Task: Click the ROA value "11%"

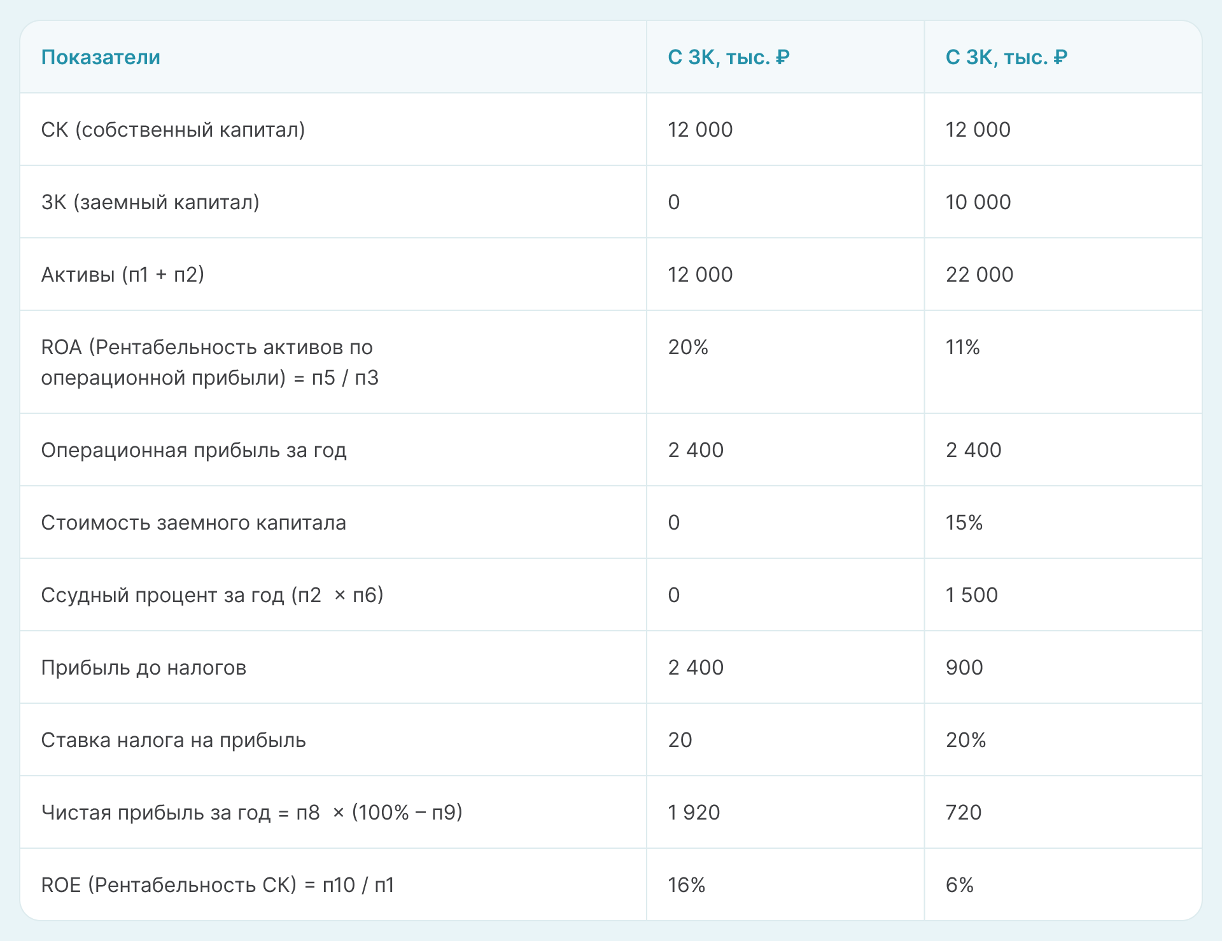Action: pyautogui.click(x=963, y=347)
